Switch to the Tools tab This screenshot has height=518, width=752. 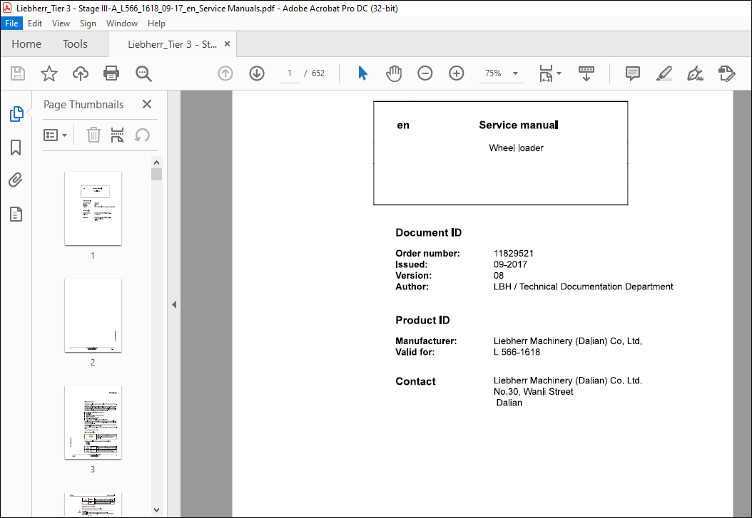76,44
